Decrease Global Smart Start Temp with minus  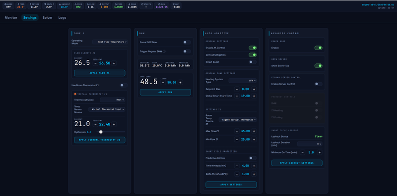pyautogui.click(x=237, y=96)
